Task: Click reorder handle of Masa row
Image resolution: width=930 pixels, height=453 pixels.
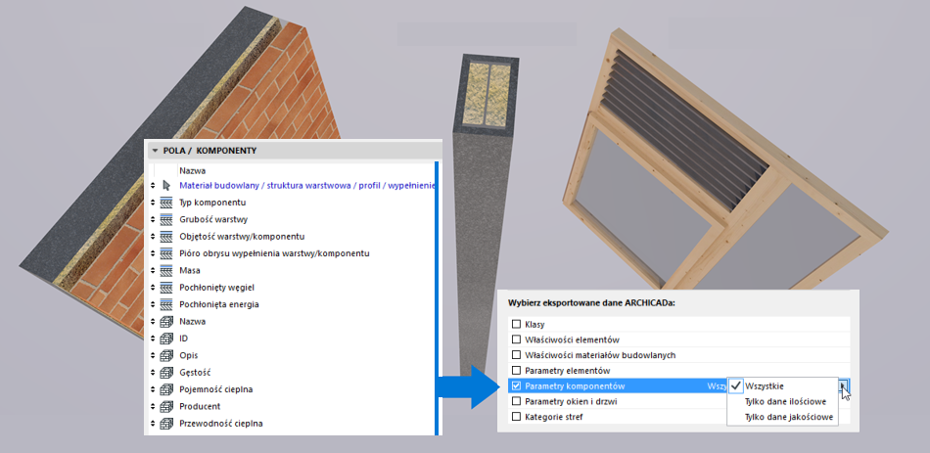Action: coord(153,270)
